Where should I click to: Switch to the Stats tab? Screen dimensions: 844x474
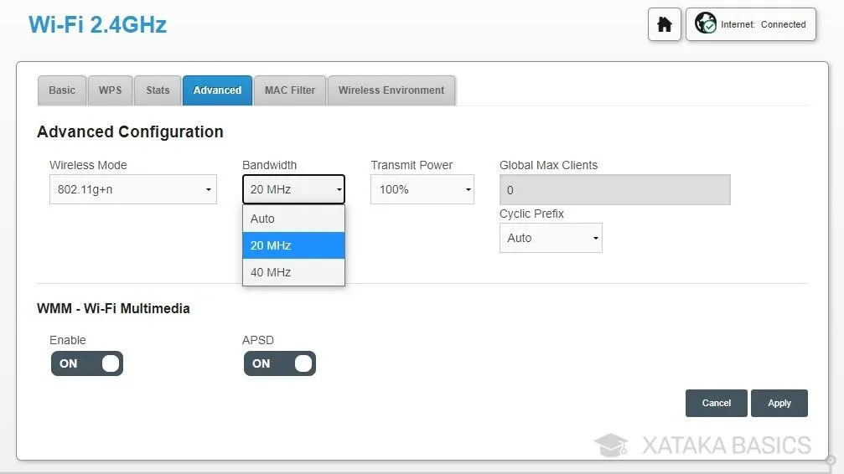[x=158, y=90]
